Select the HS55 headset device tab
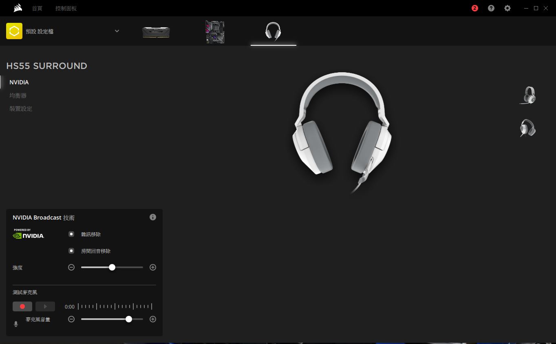Screen dimensions: 556x344 coord(273,32)
